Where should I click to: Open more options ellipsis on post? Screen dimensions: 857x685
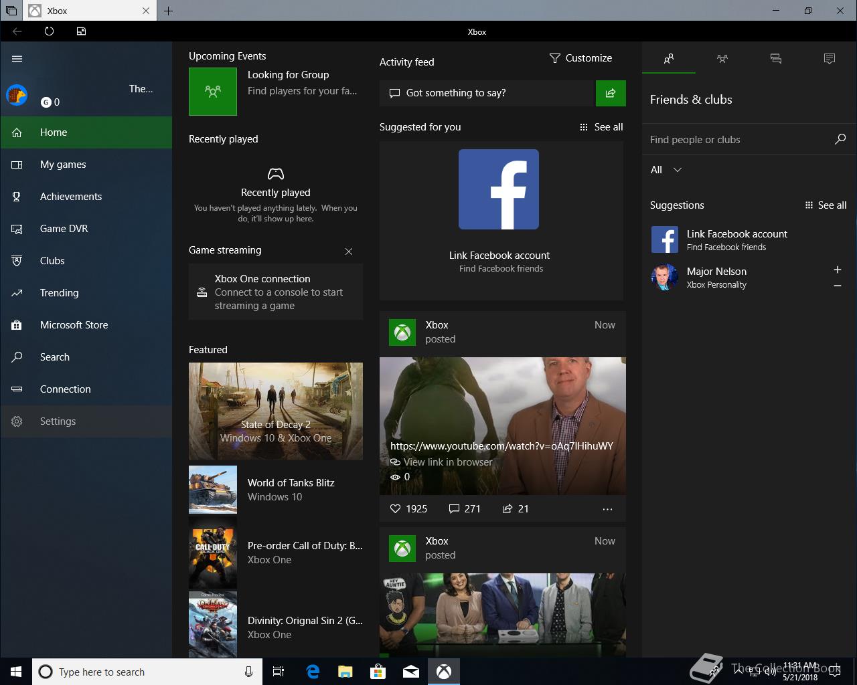(607, 509)
